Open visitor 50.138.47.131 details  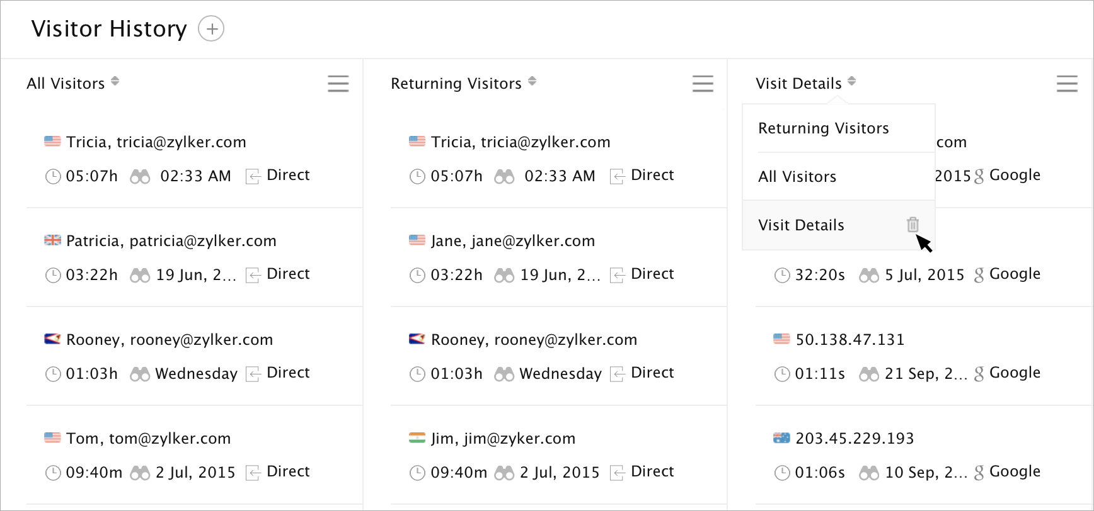(849, 340)
